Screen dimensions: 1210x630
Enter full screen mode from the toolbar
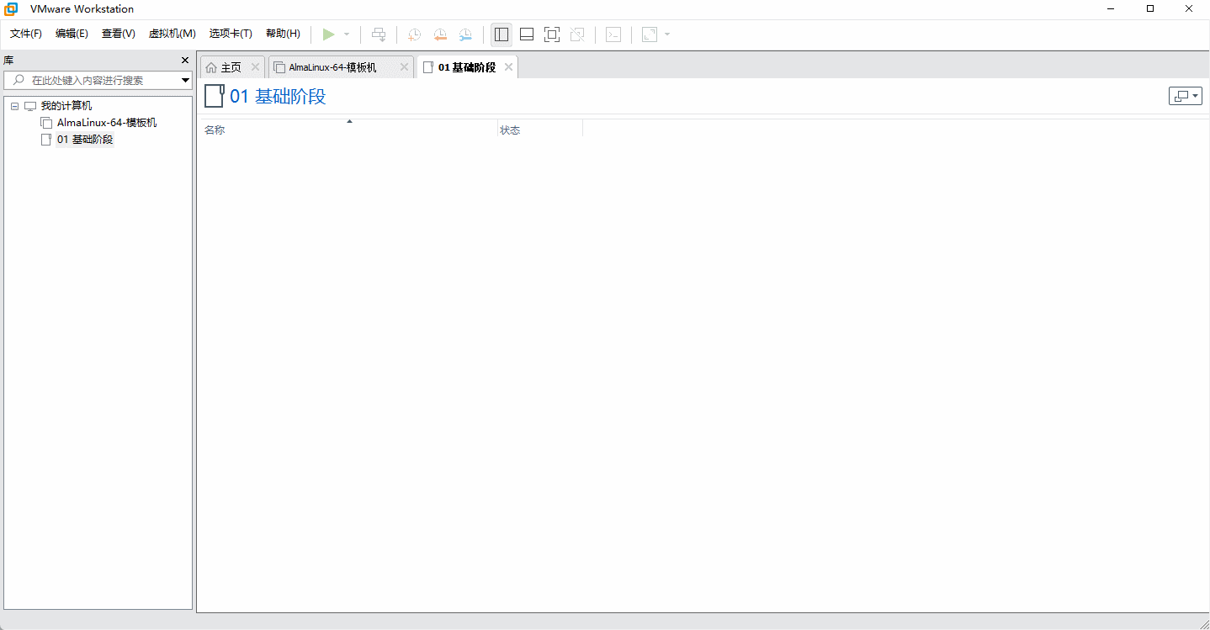(x=551, y=34)
